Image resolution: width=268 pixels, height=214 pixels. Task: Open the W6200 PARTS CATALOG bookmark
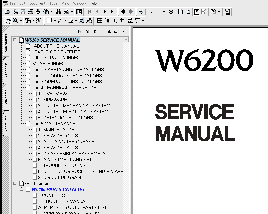[x=58, y=189]
